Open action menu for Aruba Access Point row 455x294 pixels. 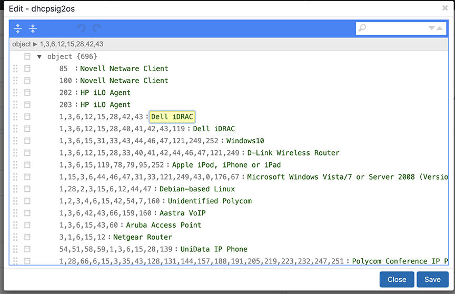pyautogui.click(x=27, y=225)
